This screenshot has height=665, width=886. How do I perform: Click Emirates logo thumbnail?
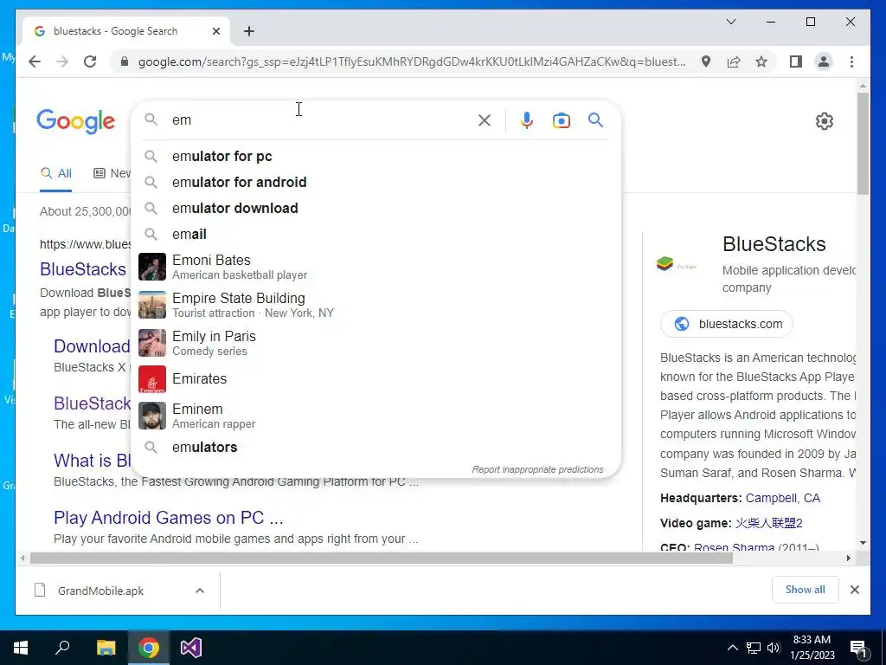(152, 379)
